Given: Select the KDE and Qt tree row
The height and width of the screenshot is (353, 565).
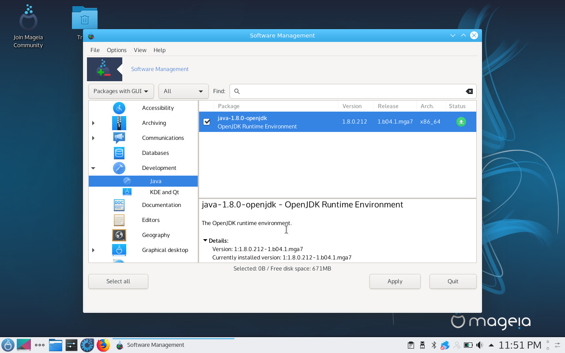Looking at the screenshot, I should [x=143, y=192].
